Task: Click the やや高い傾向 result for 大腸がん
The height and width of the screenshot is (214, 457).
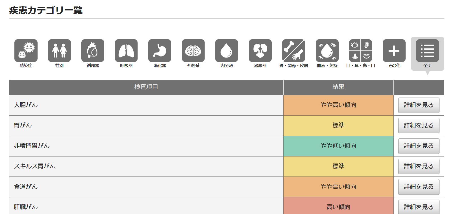Action: (338, 105)
